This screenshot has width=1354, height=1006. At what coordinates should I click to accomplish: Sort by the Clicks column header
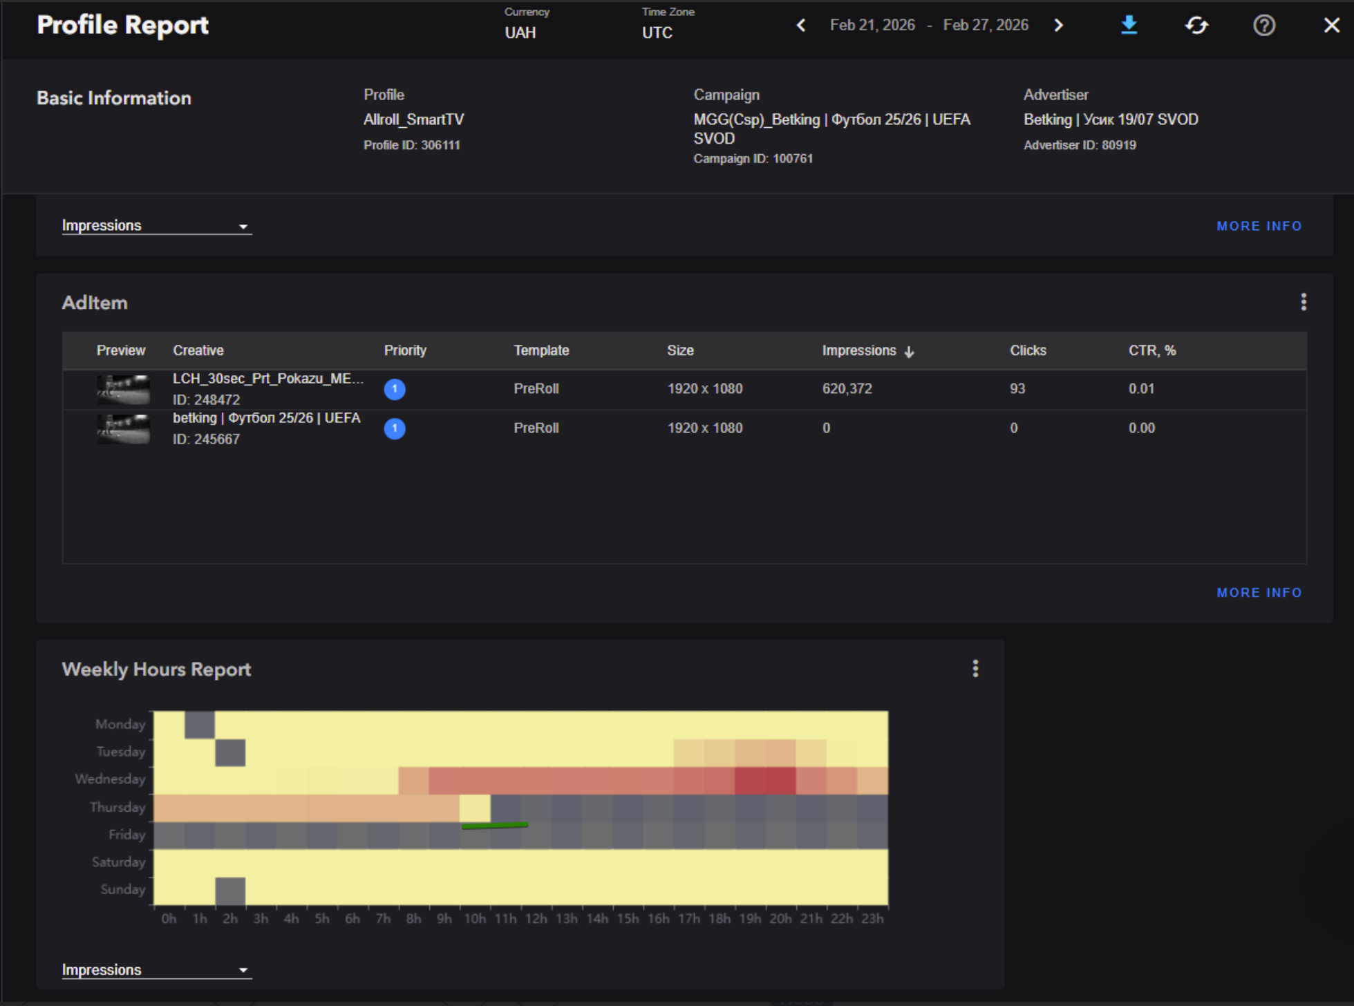[1028, 351]
